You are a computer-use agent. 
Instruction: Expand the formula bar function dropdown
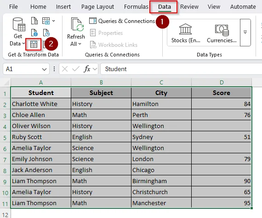(95, 69)
